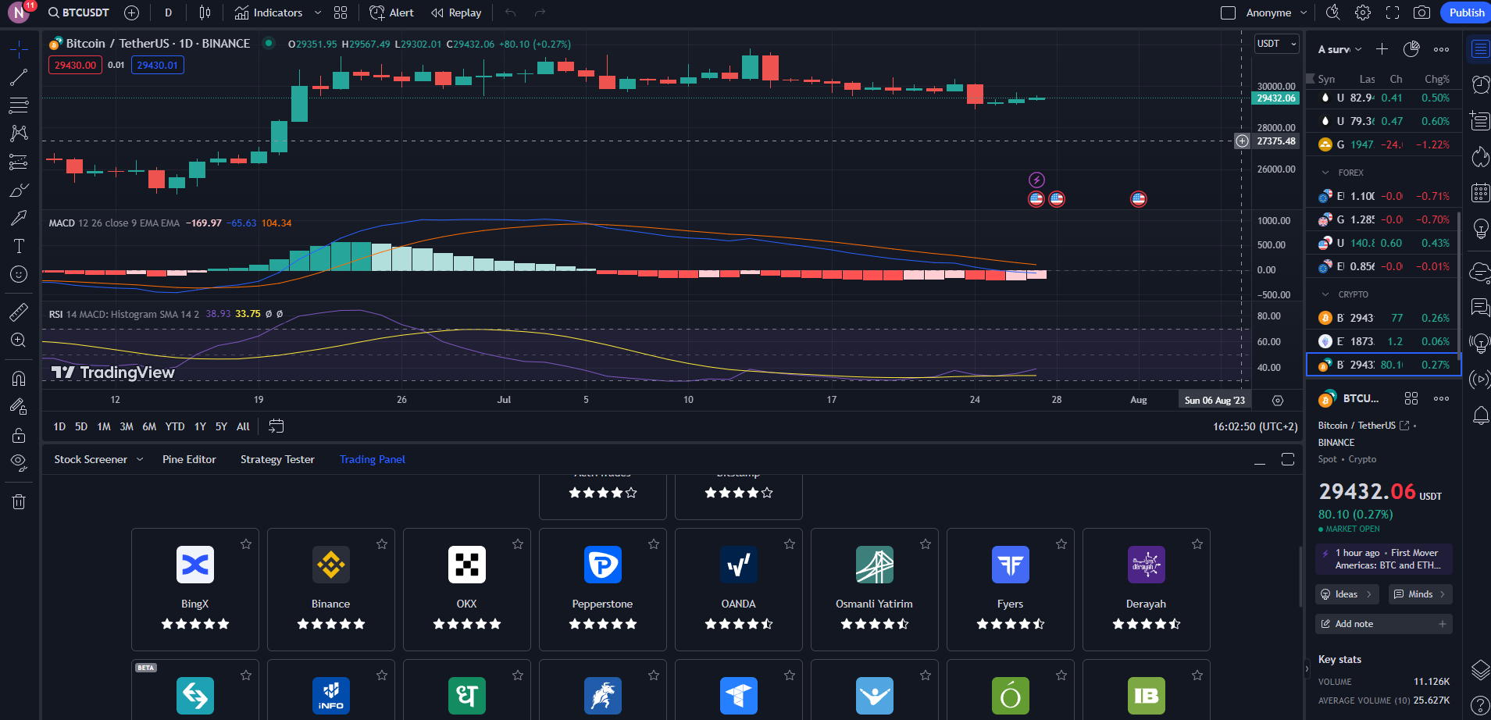This screenshot has width=1491, height=720.
Task: Open the Strategy Tester tab
Action: (x=277, y=459)
